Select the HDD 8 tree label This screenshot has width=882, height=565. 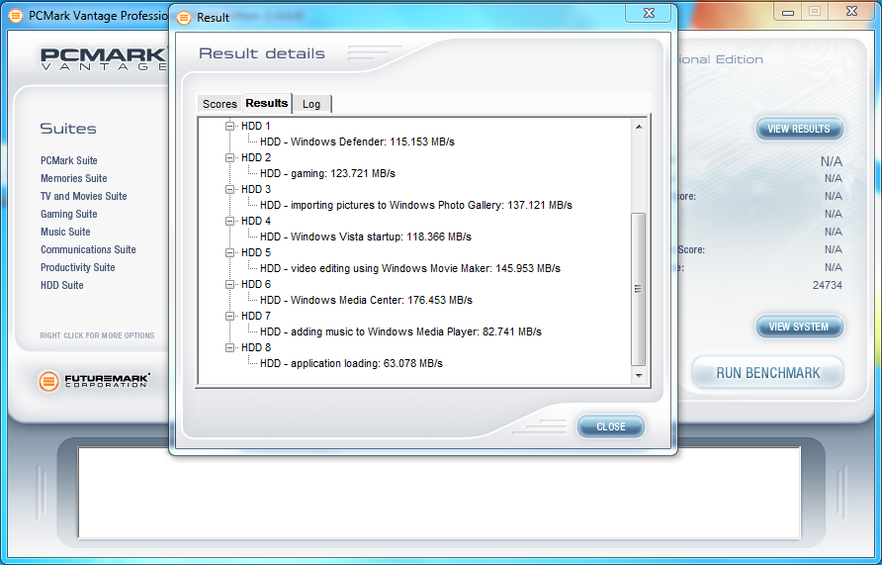[256, 347]
